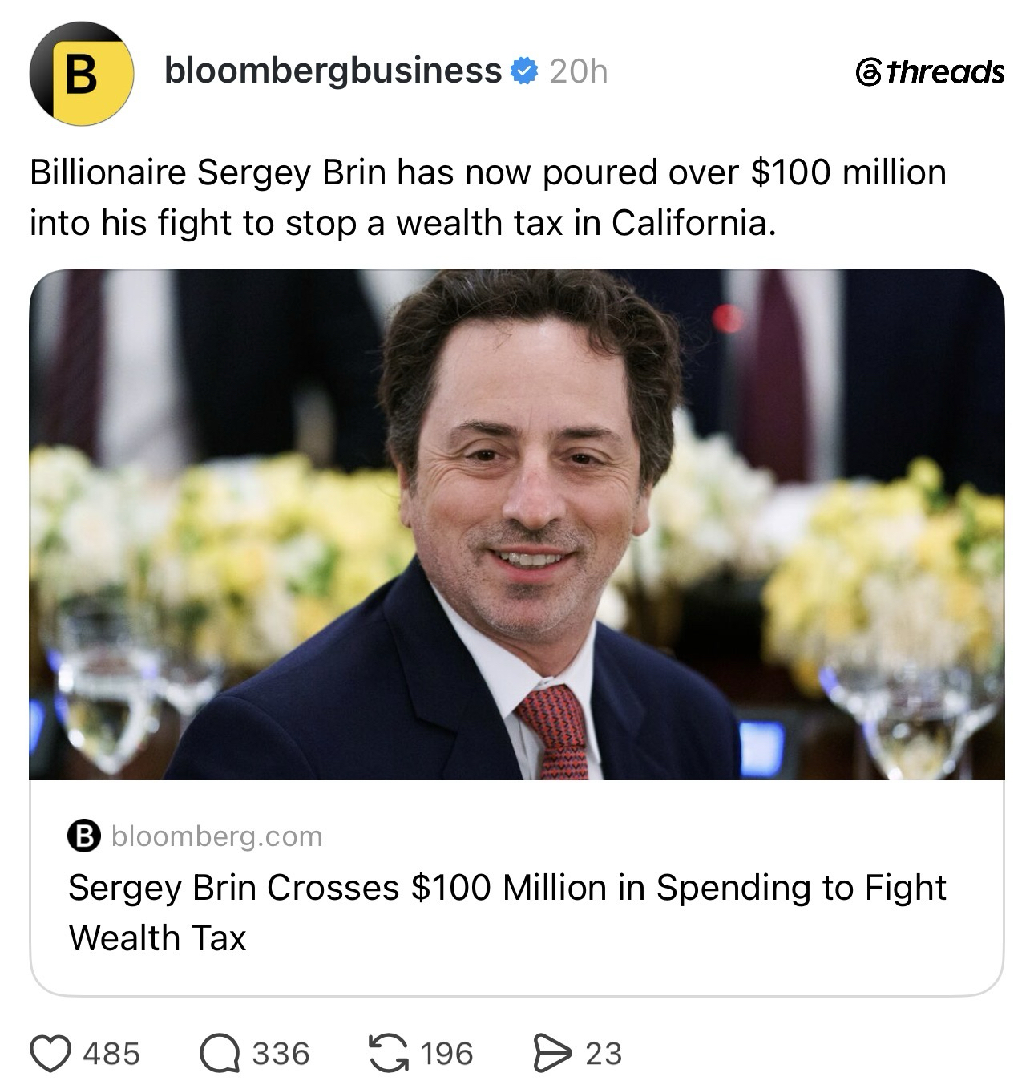
Task: Open the article preview photo
Action: (517, 524)
